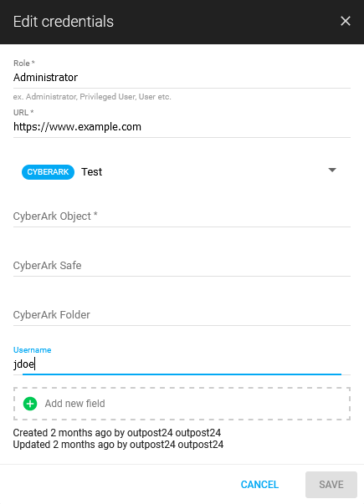
Task: Click the Updated 2 months ago line
Action: [x=118, y=445]
